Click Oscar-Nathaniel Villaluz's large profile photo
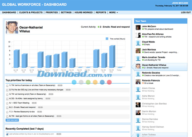192x137 pixels. tap(12, 28)
